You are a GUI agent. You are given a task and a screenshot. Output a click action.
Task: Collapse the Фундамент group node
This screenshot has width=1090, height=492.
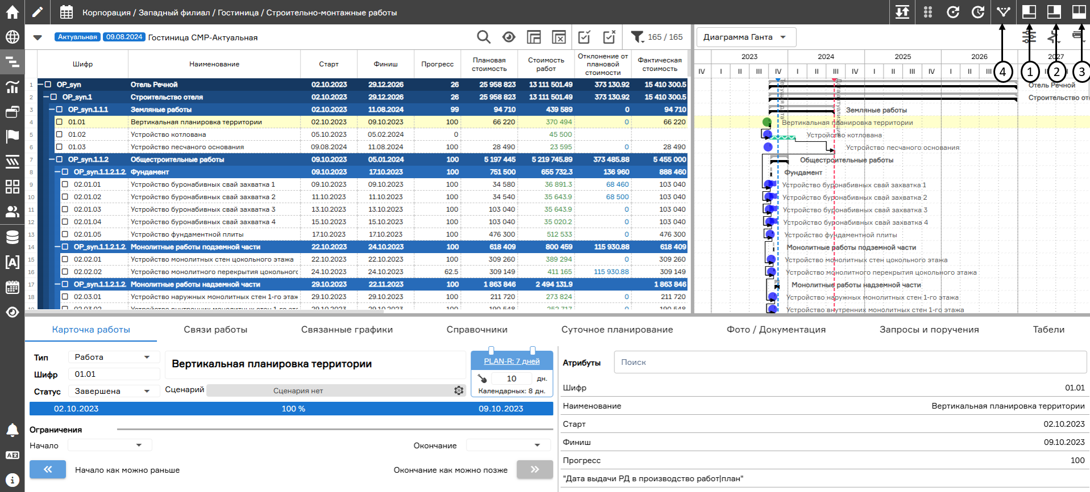coord(58,172)
